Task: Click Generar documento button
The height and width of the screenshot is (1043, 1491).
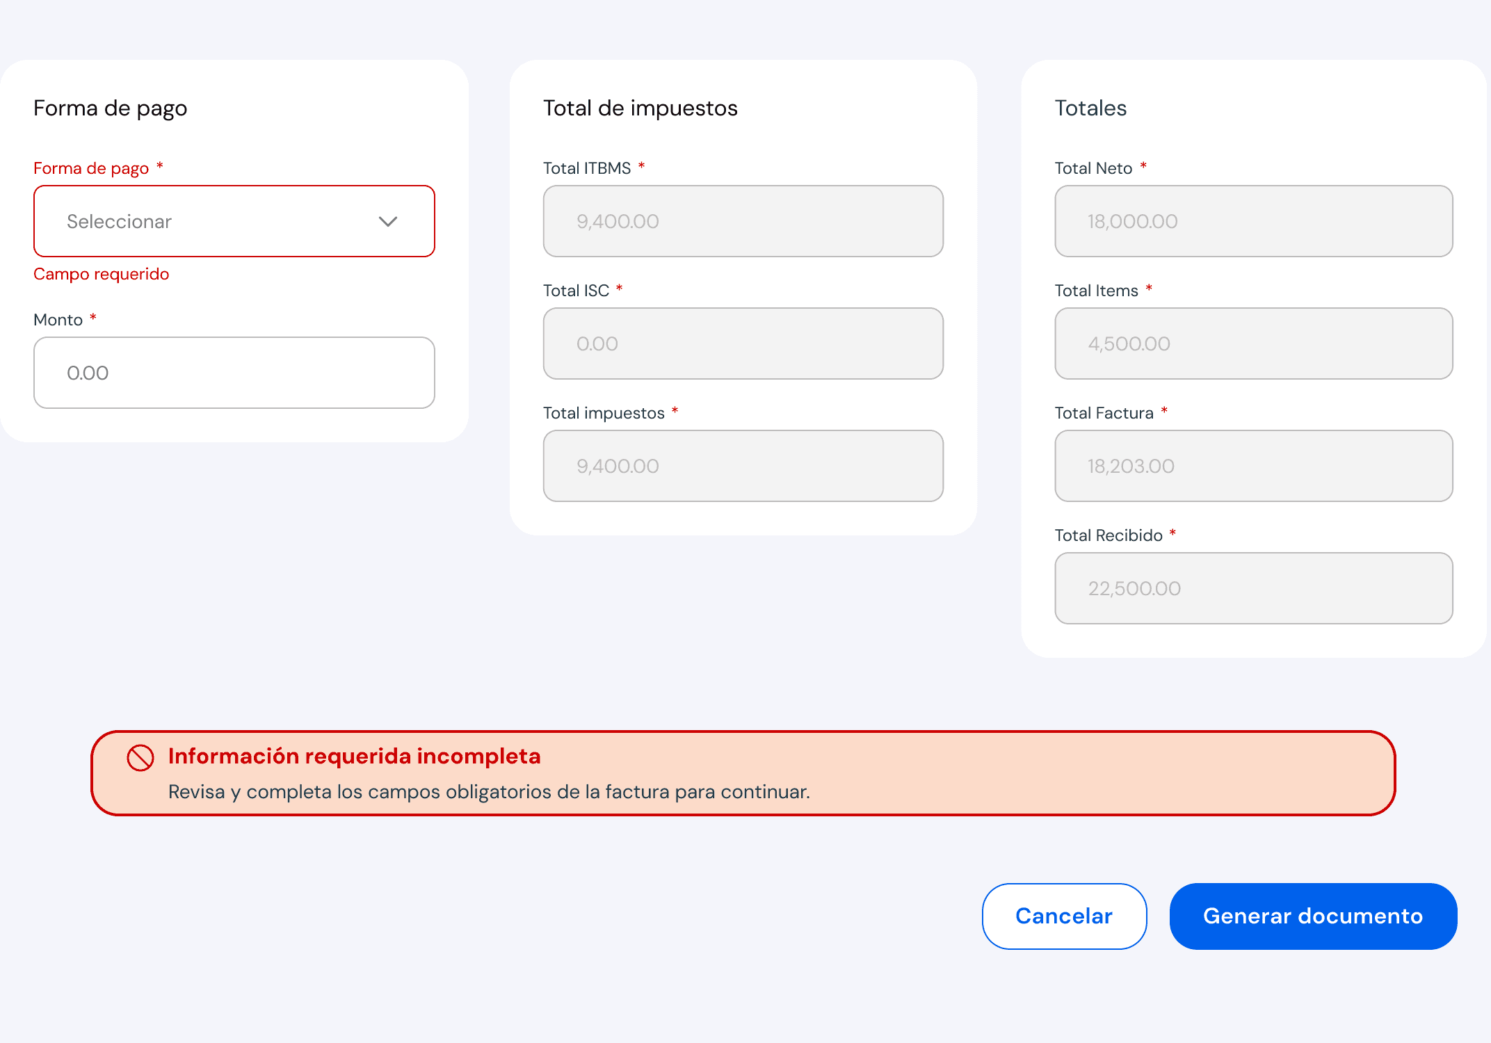Action: (1313, 916)
